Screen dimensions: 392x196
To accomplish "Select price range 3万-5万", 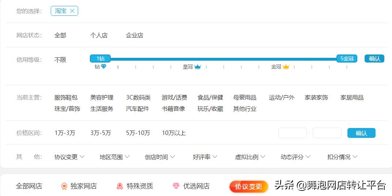I will [100, 133].
